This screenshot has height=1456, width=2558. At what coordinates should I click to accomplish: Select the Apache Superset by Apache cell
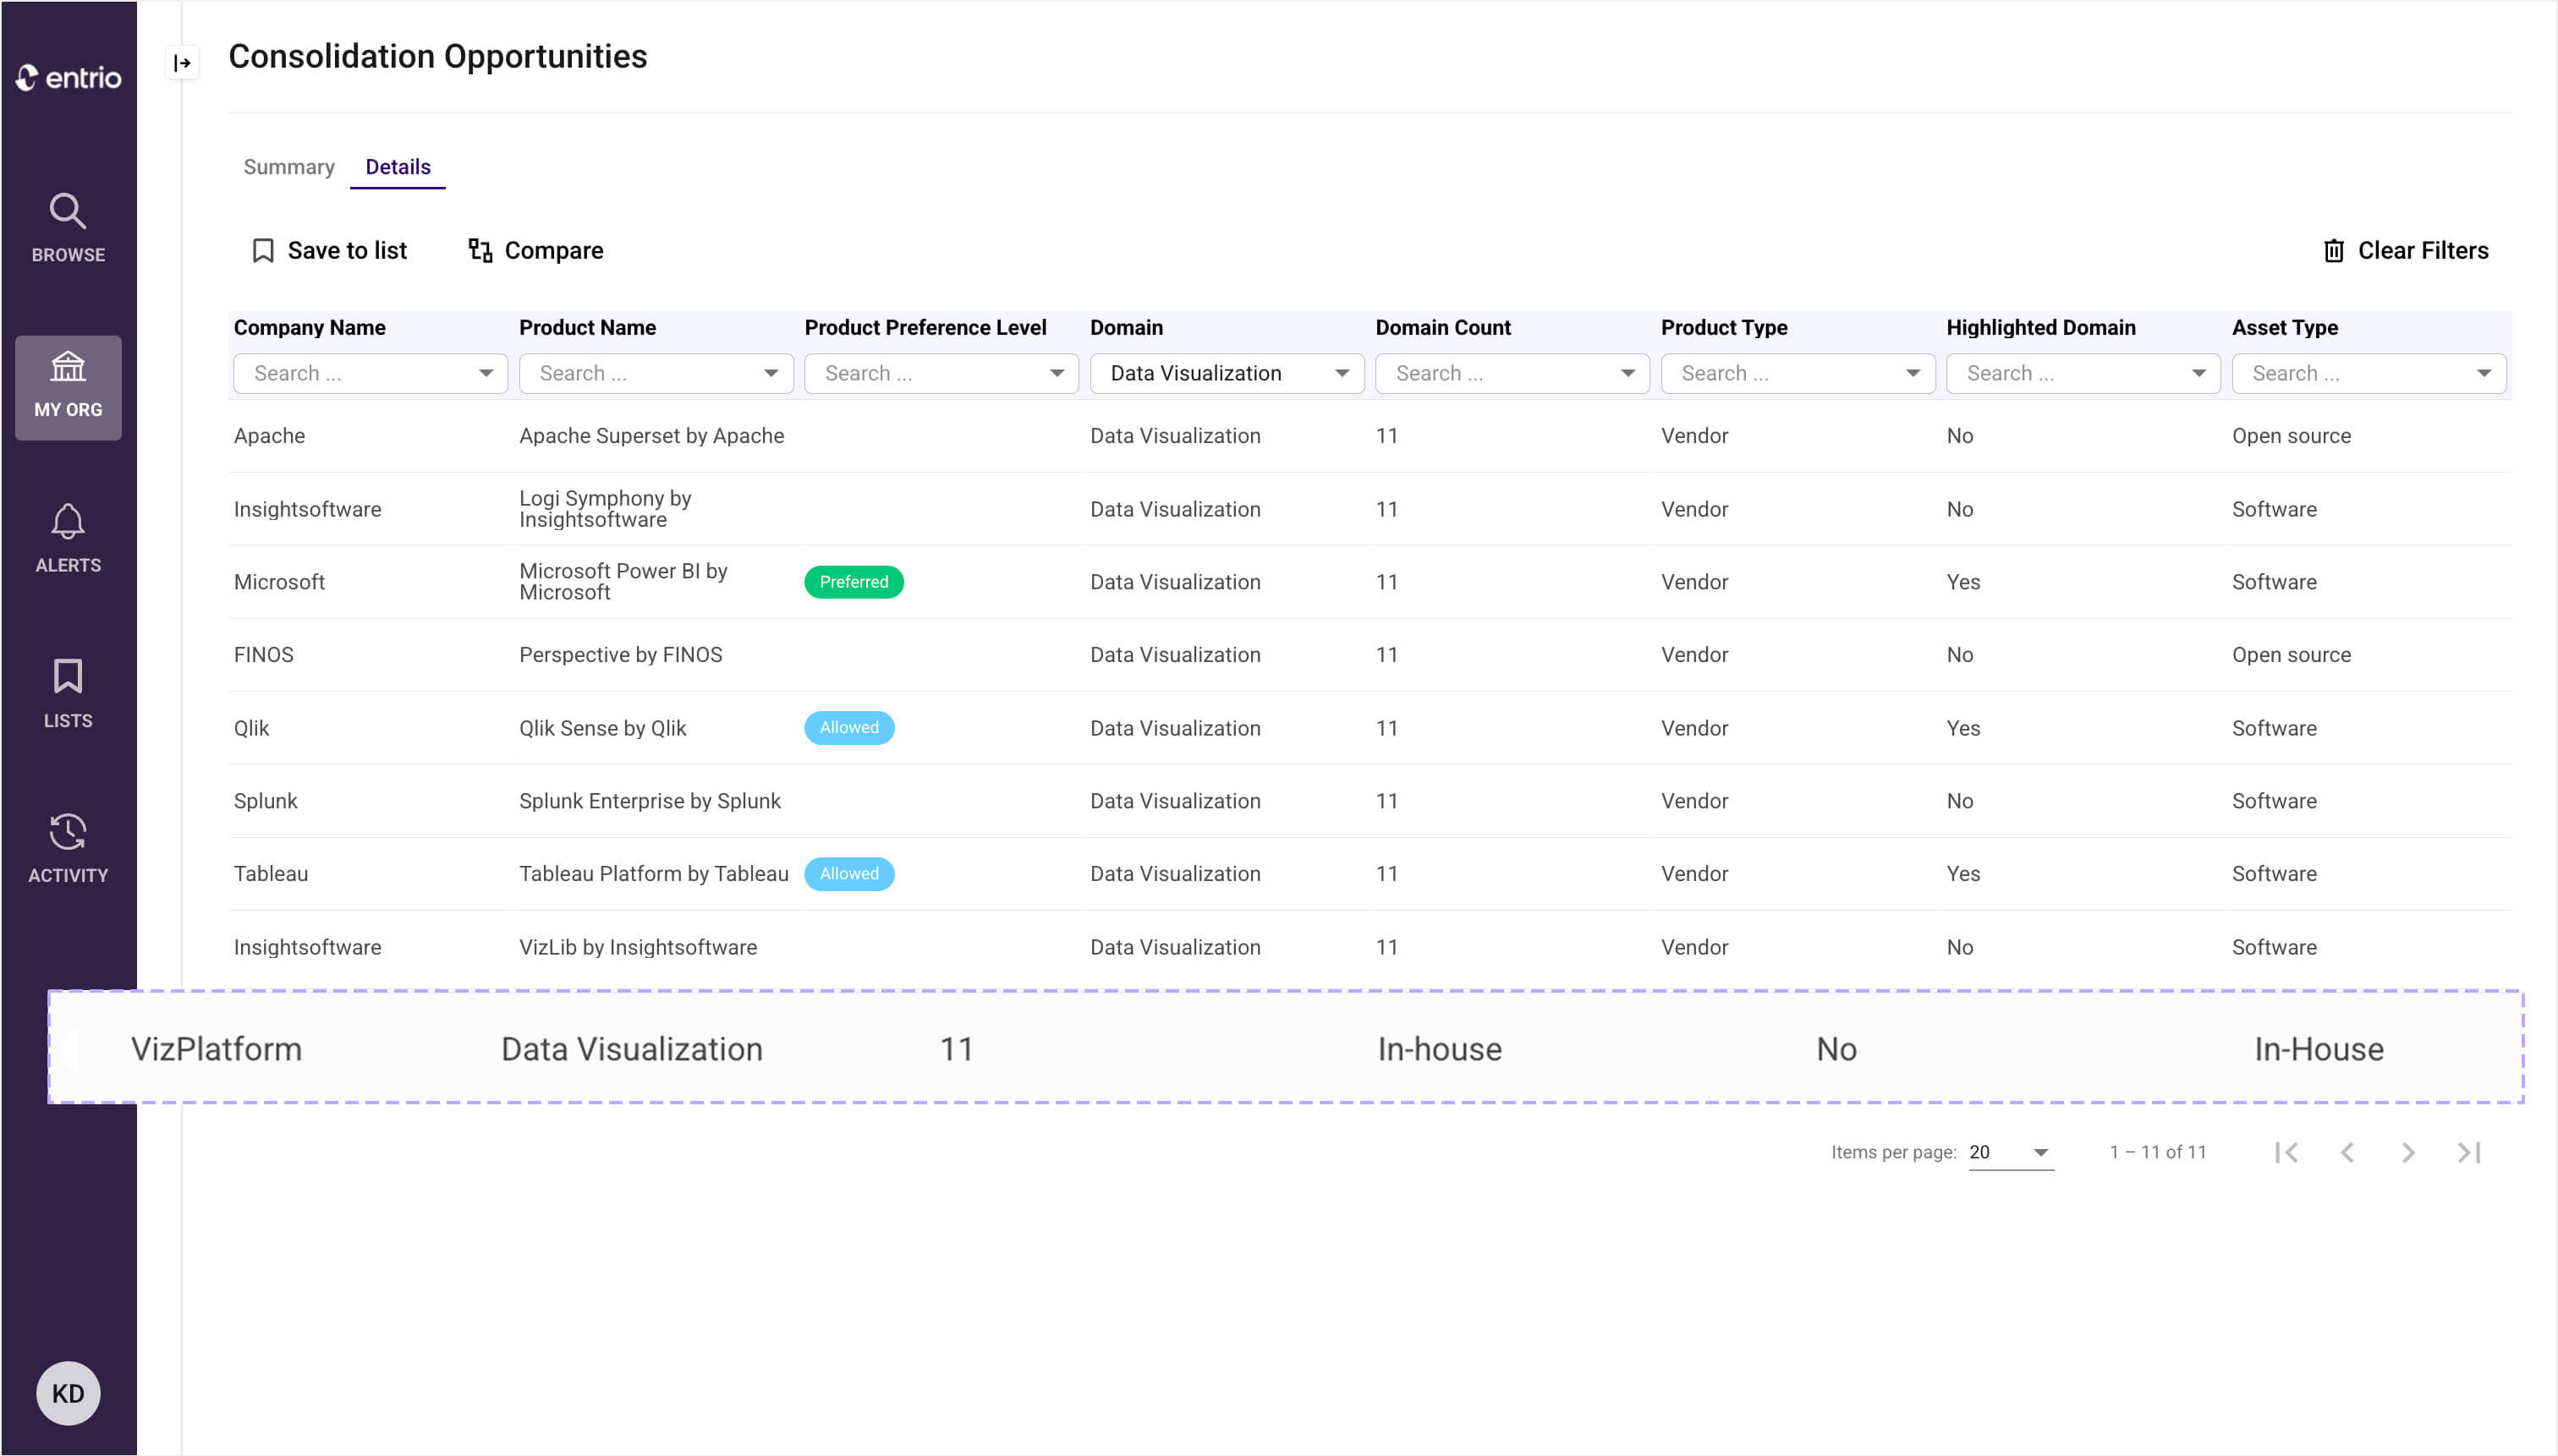tap(651, 436)
